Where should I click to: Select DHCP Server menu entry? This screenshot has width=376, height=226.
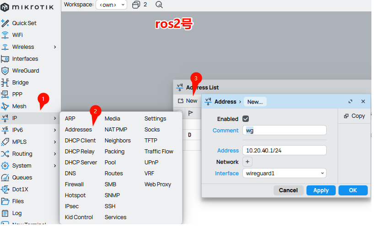[81, 163]
